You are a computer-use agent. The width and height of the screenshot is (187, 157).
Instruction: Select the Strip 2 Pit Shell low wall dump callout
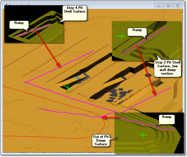point(168,68)
